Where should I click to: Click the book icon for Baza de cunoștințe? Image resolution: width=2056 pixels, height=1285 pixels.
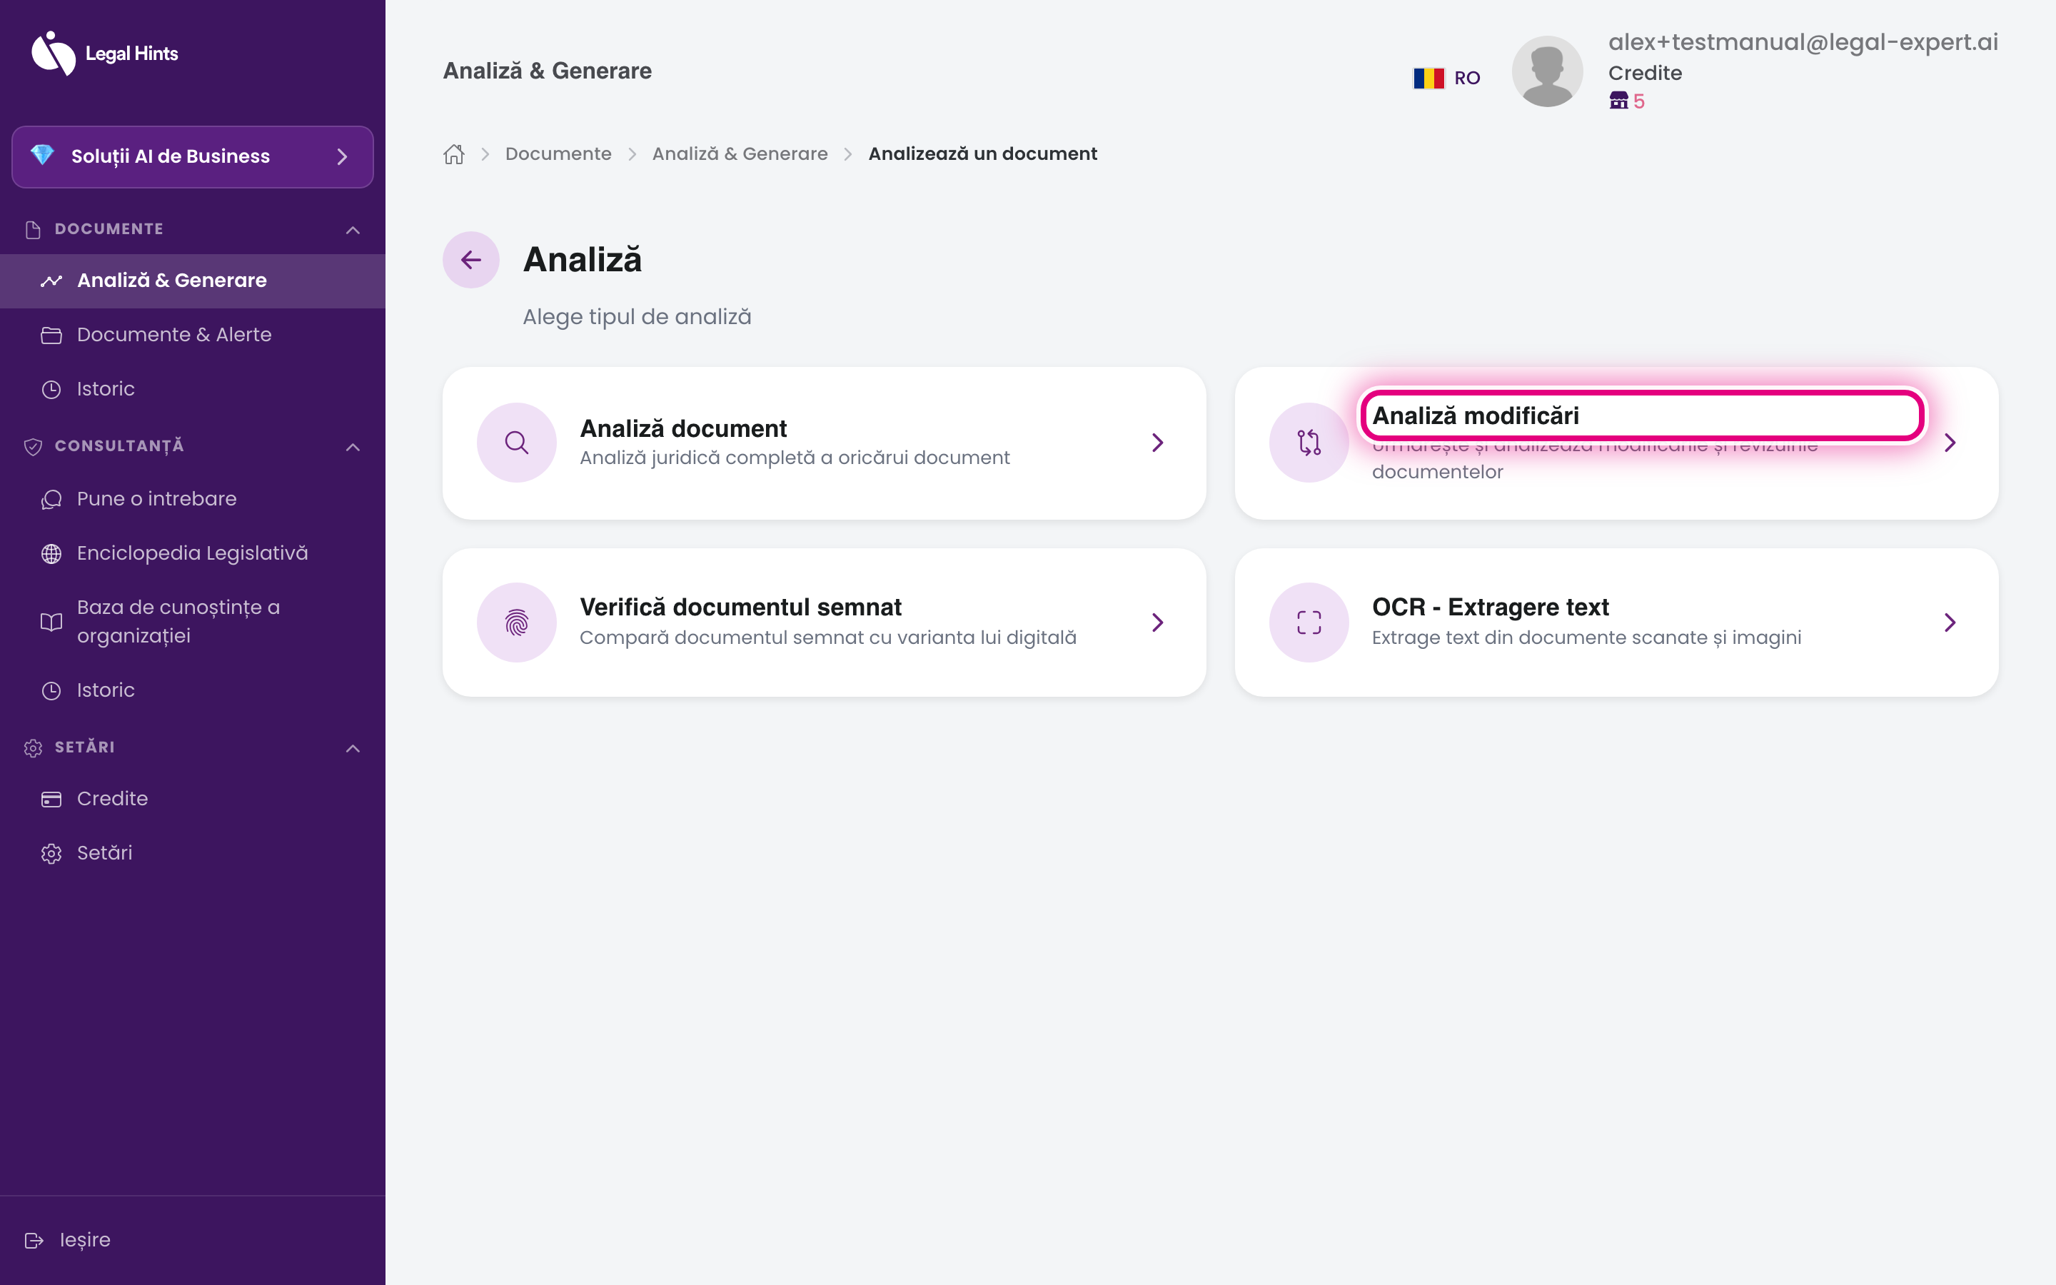click(x=51, y=621)
